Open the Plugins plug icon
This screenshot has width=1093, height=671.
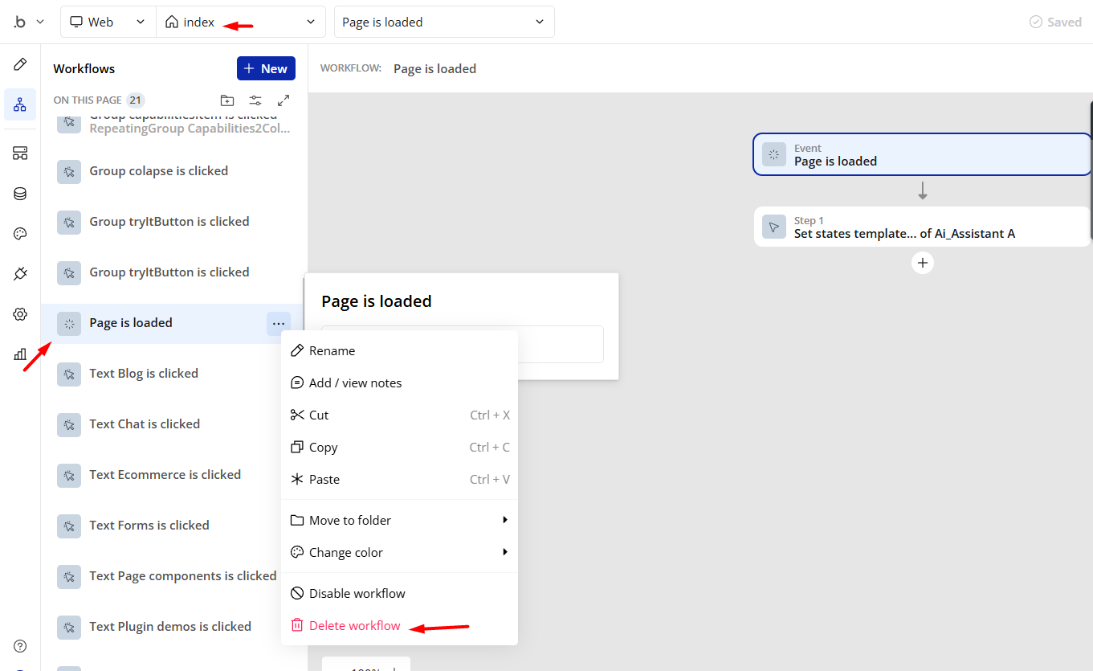20,274
